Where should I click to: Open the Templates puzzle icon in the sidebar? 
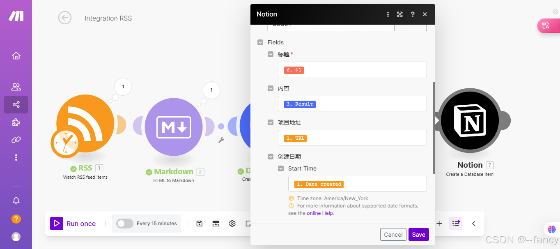16,122
